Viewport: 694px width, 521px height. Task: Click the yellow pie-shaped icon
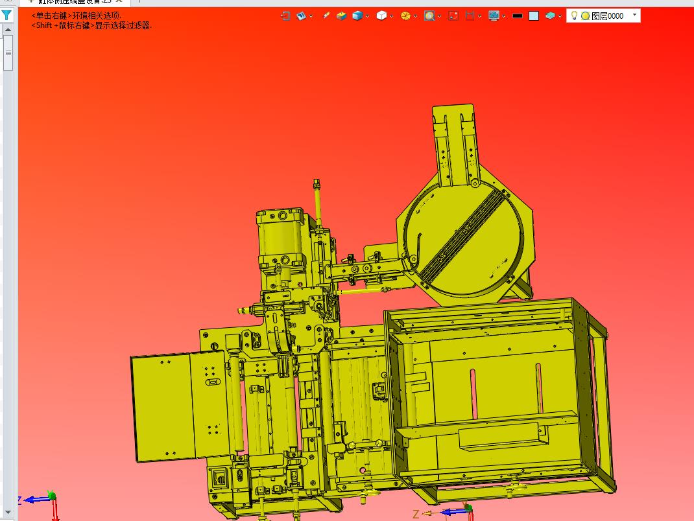click(x=405, y=16)
